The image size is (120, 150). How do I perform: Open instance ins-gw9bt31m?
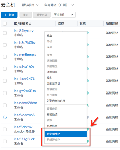tap(25, 91)
